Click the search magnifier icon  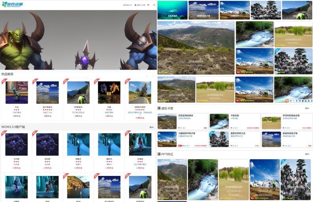pyautogui.click(x=154, y=5)
